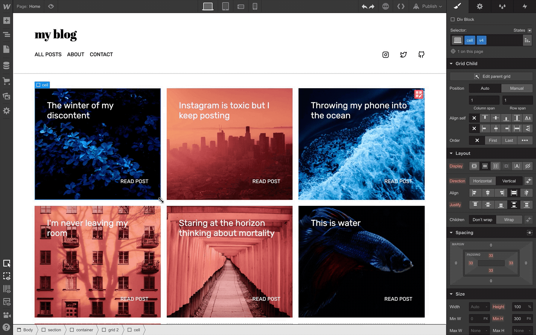Viewport: 536px width, 335px height.
Task: Open the Ecommerce cart icon
Action: (x=6, y=81)
